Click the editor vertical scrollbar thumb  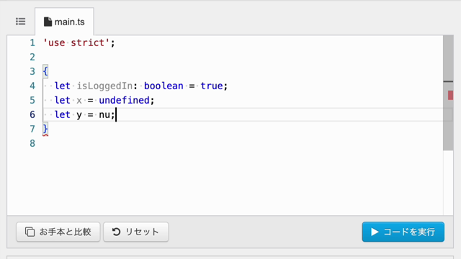(x=448, y=93)
